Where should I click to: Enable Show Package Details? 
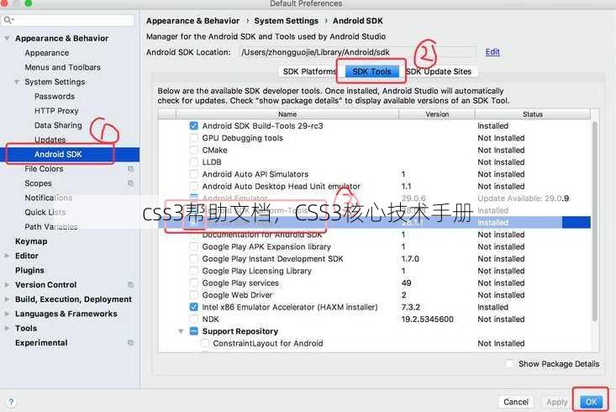[509, 364]
